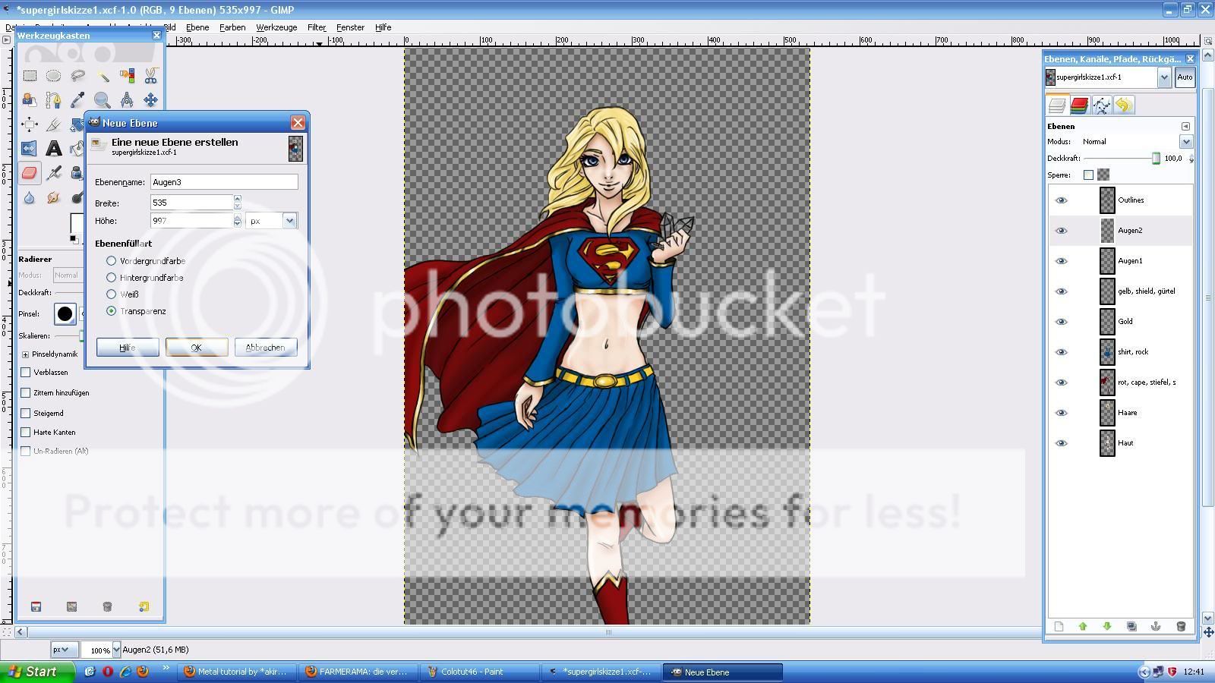
Task: Select the Scissors Select tool
Action: pyautogui.click(x=150, y=75)
